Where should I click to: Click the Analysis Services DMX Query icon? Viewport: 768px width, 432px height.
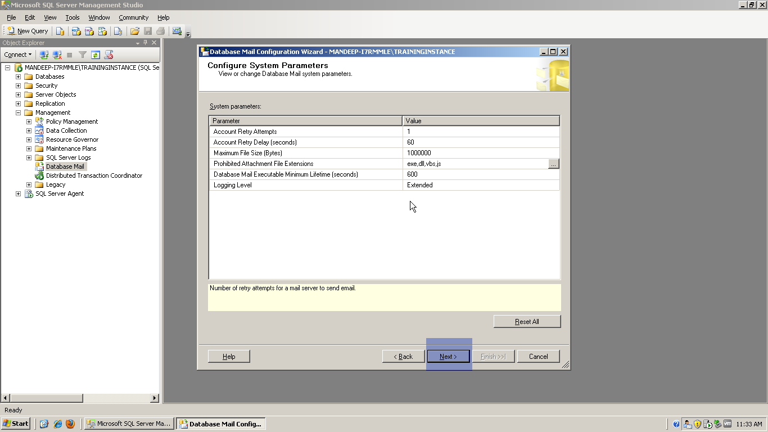[89, 31]
